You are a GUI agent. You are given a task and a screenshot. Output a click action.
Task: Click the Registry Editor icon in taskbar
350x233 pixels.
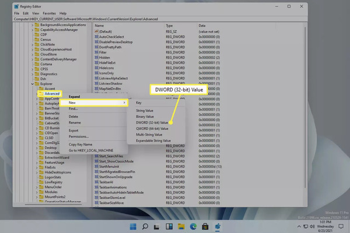pyautogui.click(x=218, y=227)
